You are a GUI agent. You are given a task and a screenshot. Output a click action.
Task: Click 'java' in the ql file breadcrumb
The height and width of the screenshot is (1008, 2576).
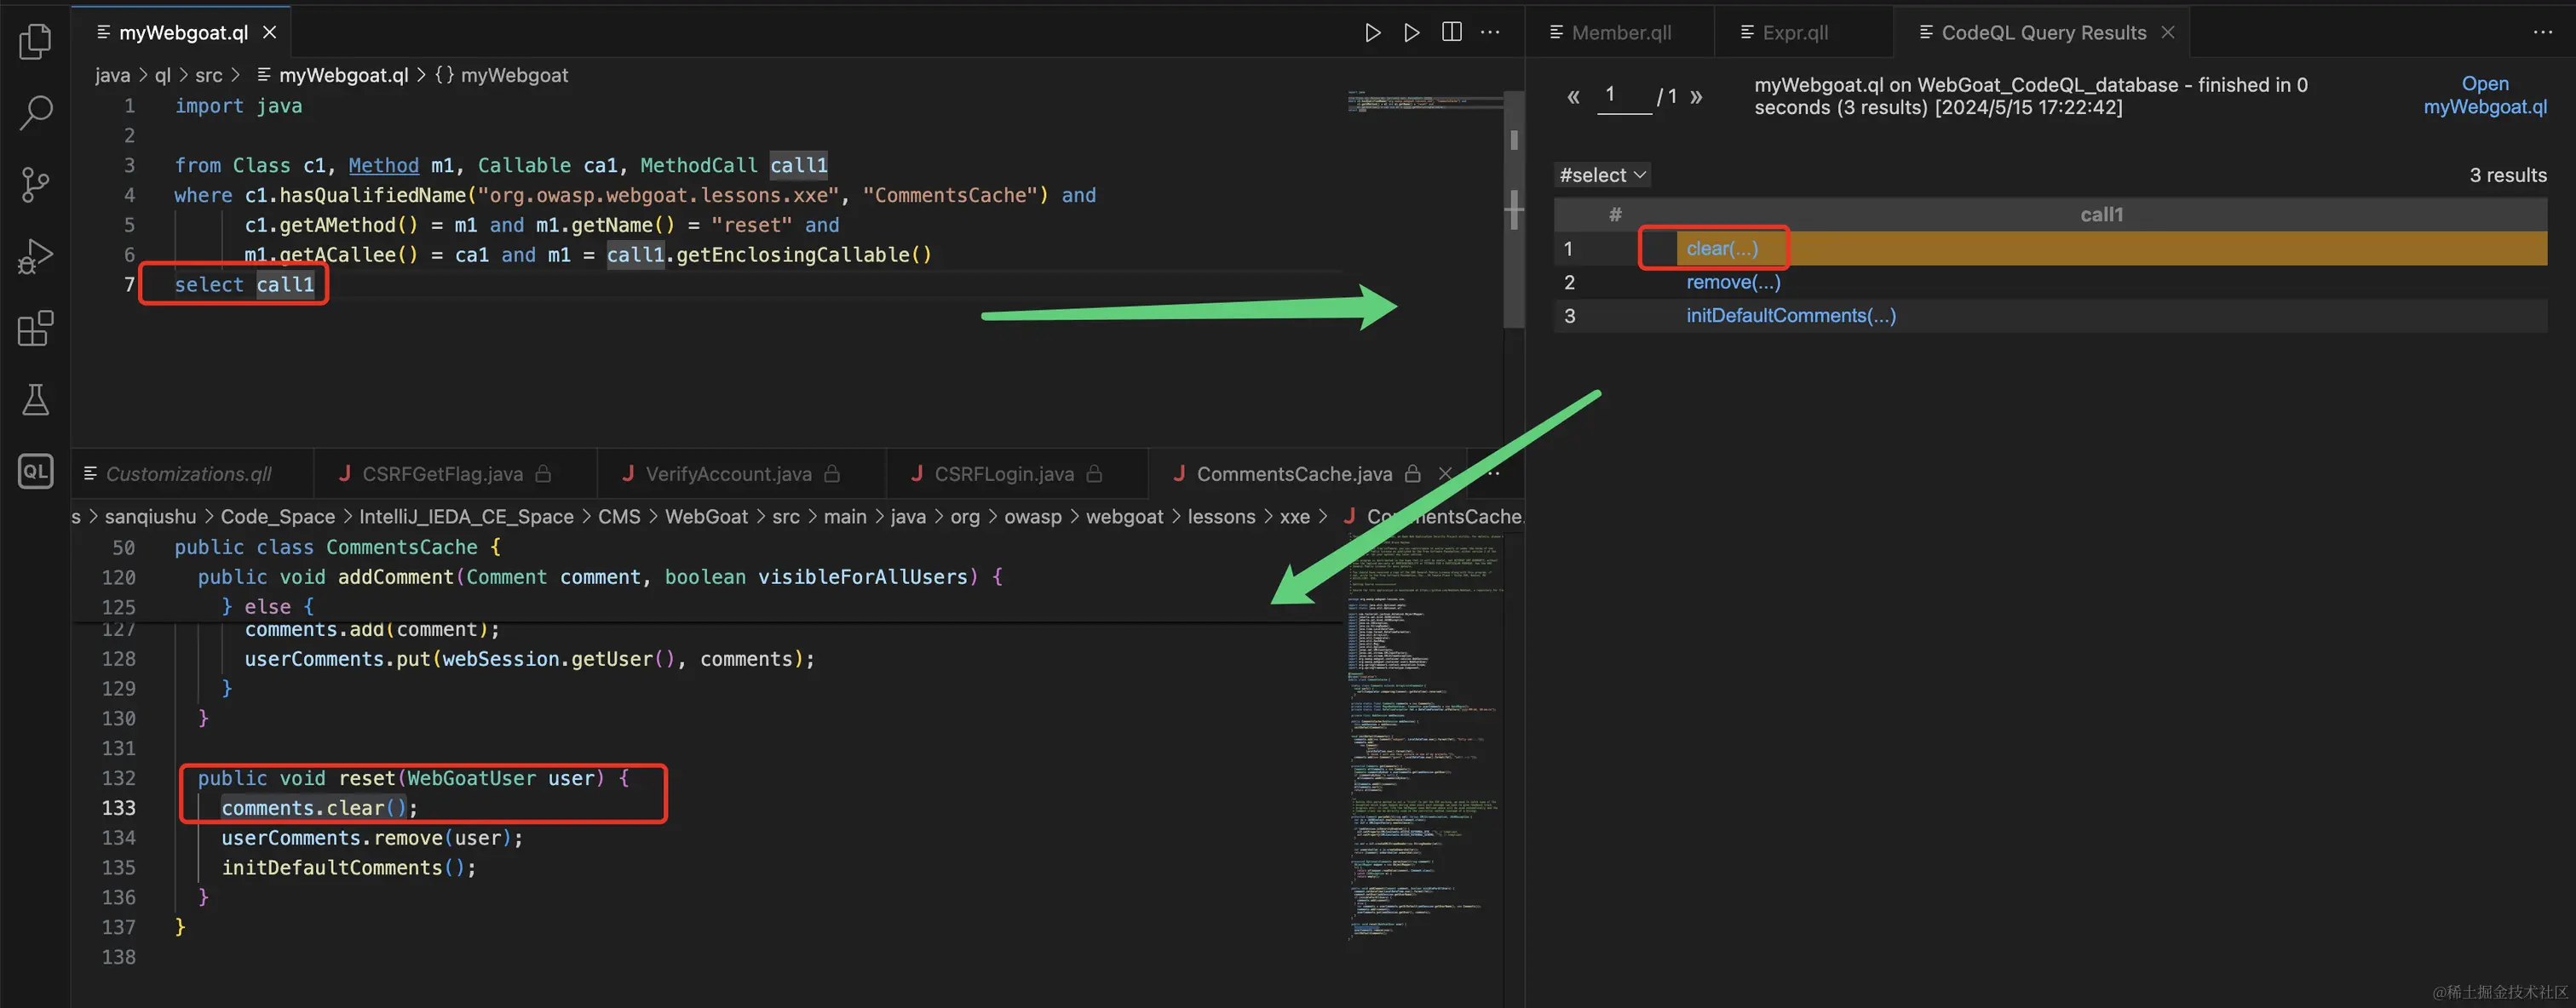[x=112, y=75]
